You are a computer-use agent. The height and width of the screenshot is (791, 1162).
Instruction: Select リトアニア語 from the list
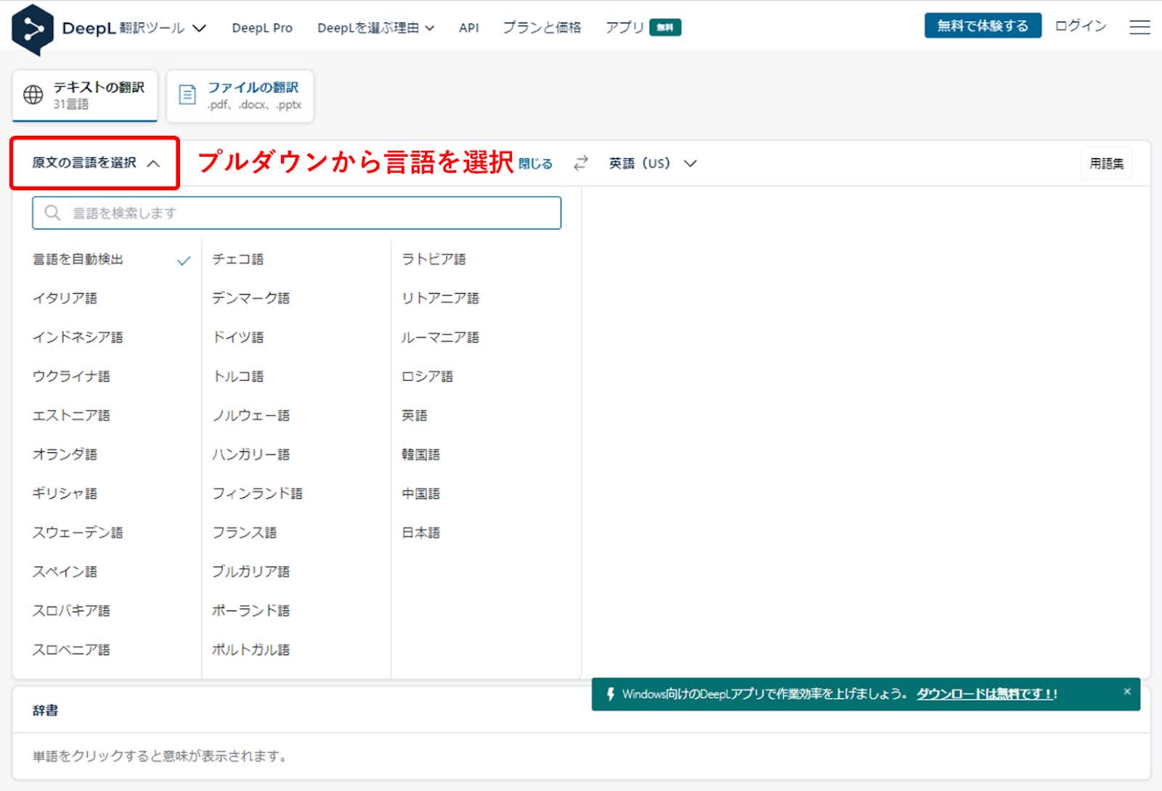440,298
